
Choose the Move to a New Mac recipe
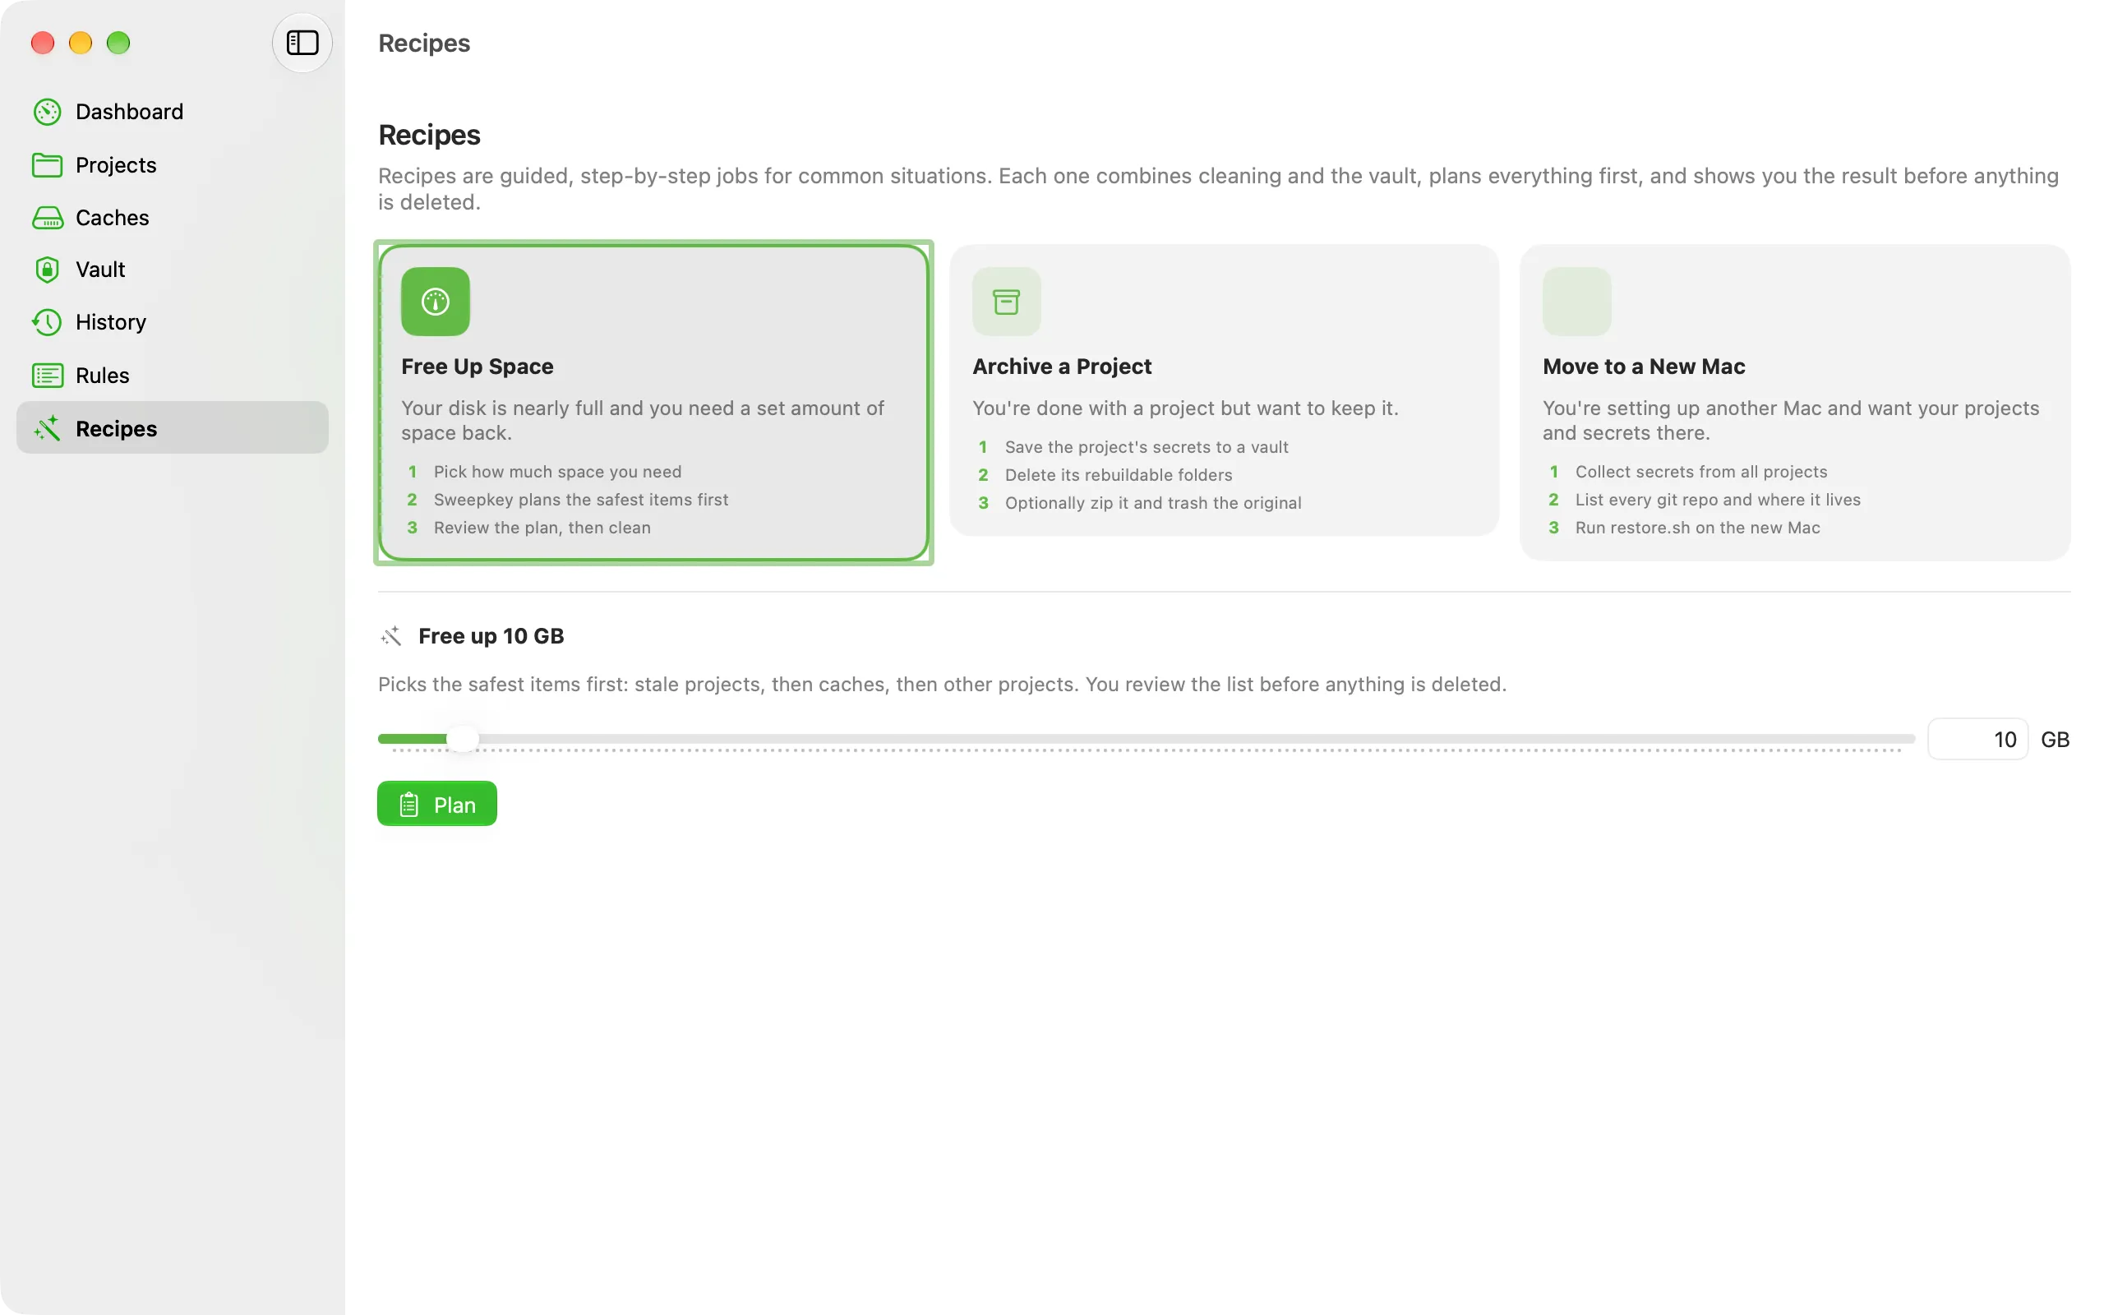(x=1794, y=402)
